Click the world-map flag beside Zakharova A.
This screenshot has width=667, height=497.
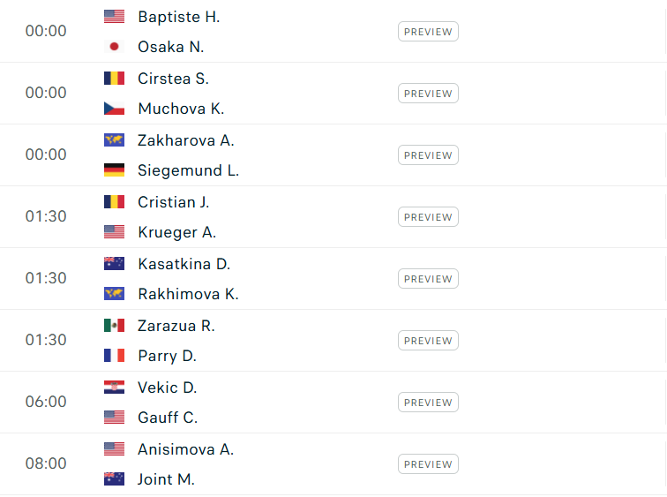pyautogui.click(x=114, y=140)
